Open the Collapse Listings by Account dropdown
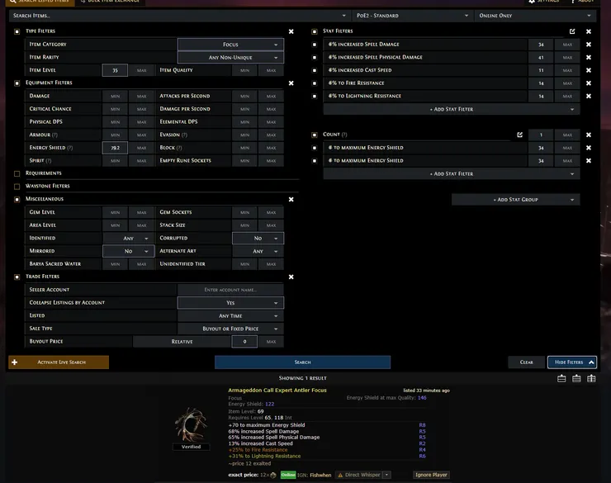Screen dimensions: 611x483 [x=230, y=303]
